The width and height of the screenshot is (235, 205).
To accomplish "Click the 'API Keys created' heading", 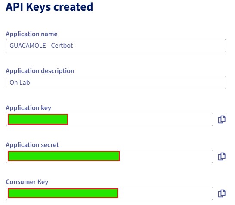I will tap(49, 7).
